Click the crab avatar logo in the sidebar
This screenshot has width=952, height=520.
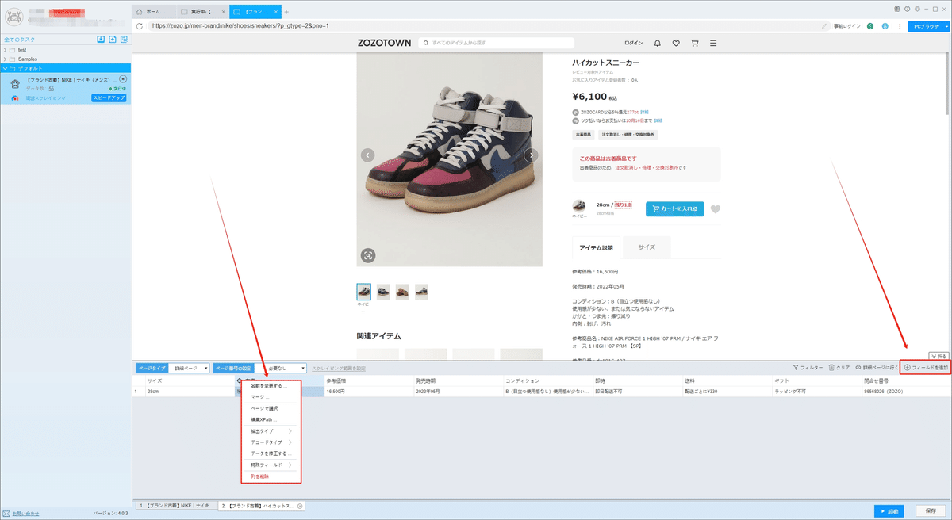click(x=14, y=16)
